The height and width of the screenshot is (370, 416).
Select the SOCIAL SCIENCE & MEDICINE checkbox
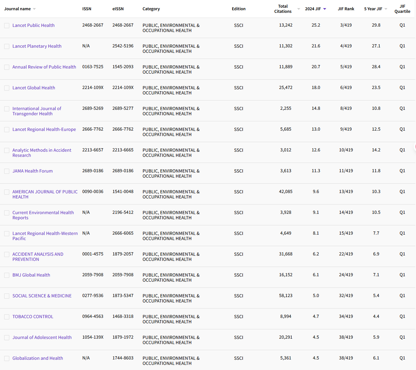click(x=7, y=296)
